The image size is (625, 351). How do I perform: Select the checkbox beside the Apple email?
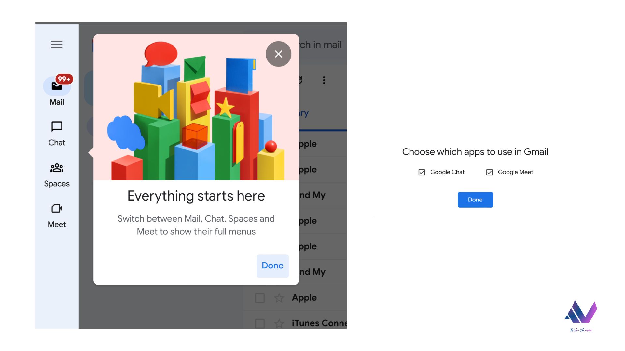(x=260, y=298)
